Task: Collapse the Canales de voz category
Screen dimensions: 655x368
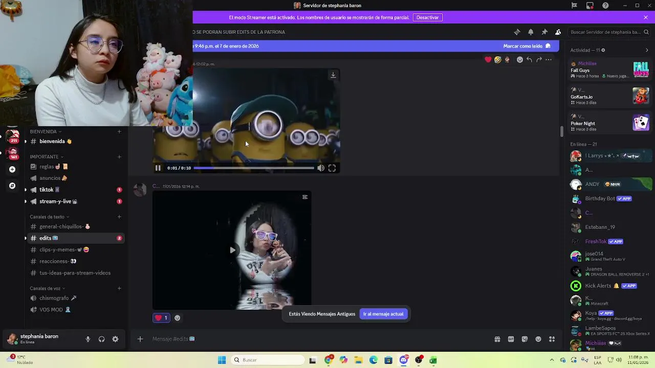Action: click(48, 288)
